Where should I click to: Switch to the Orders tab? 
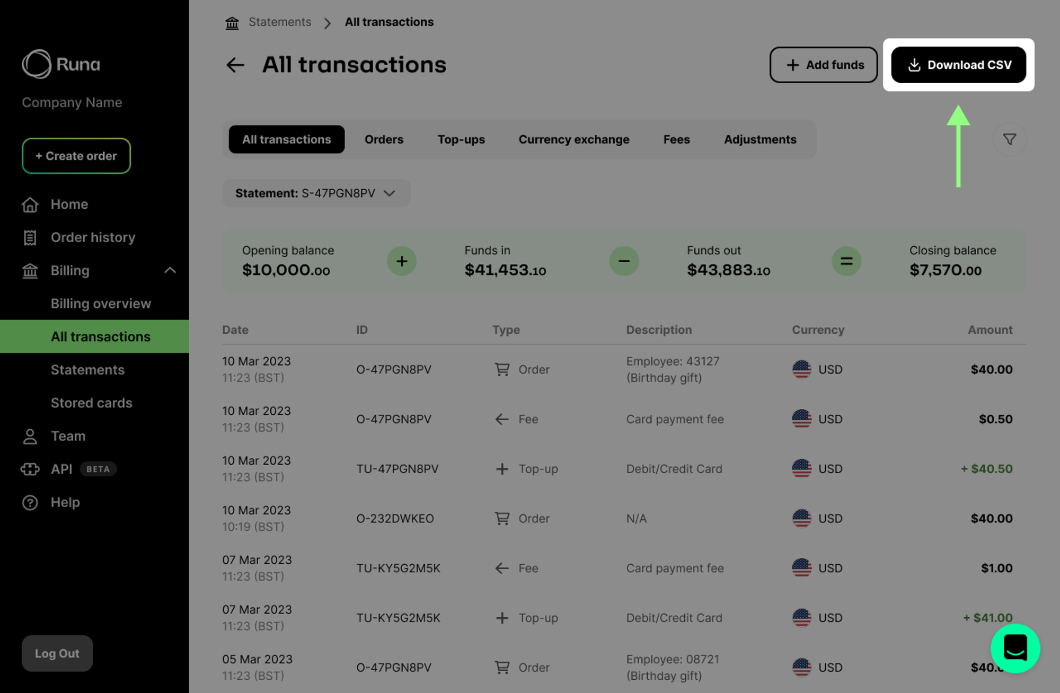coord(384,139)
